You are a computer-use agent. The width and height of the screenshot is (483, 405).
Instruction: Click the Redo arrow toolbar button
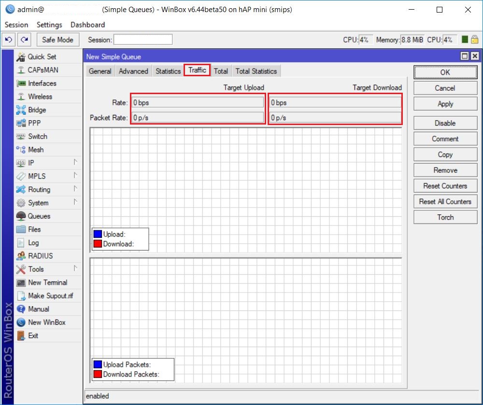pyautogui.click(x=24, y=40)
